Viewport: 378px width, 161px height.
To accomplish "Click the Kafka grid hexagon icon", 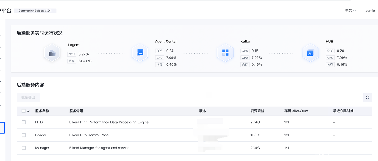I will pos(225,53).
